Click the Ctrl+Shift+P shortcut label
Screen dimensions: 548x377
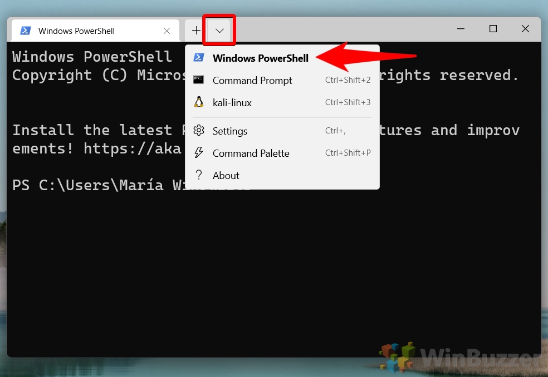[348, 153]
